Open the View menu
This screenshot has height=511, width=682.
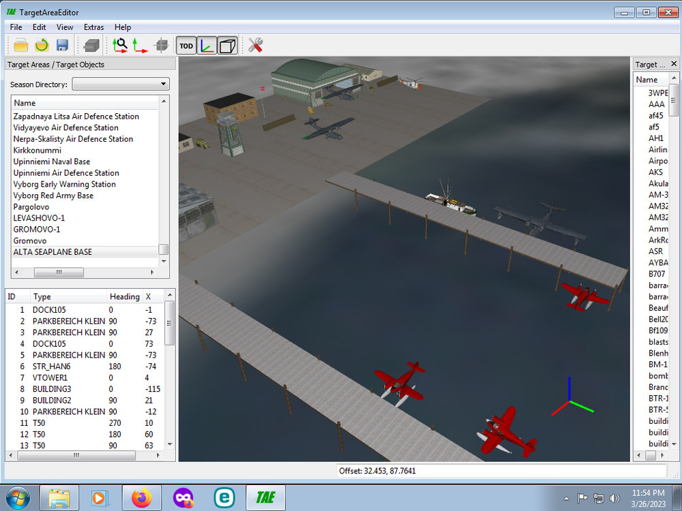65,27
